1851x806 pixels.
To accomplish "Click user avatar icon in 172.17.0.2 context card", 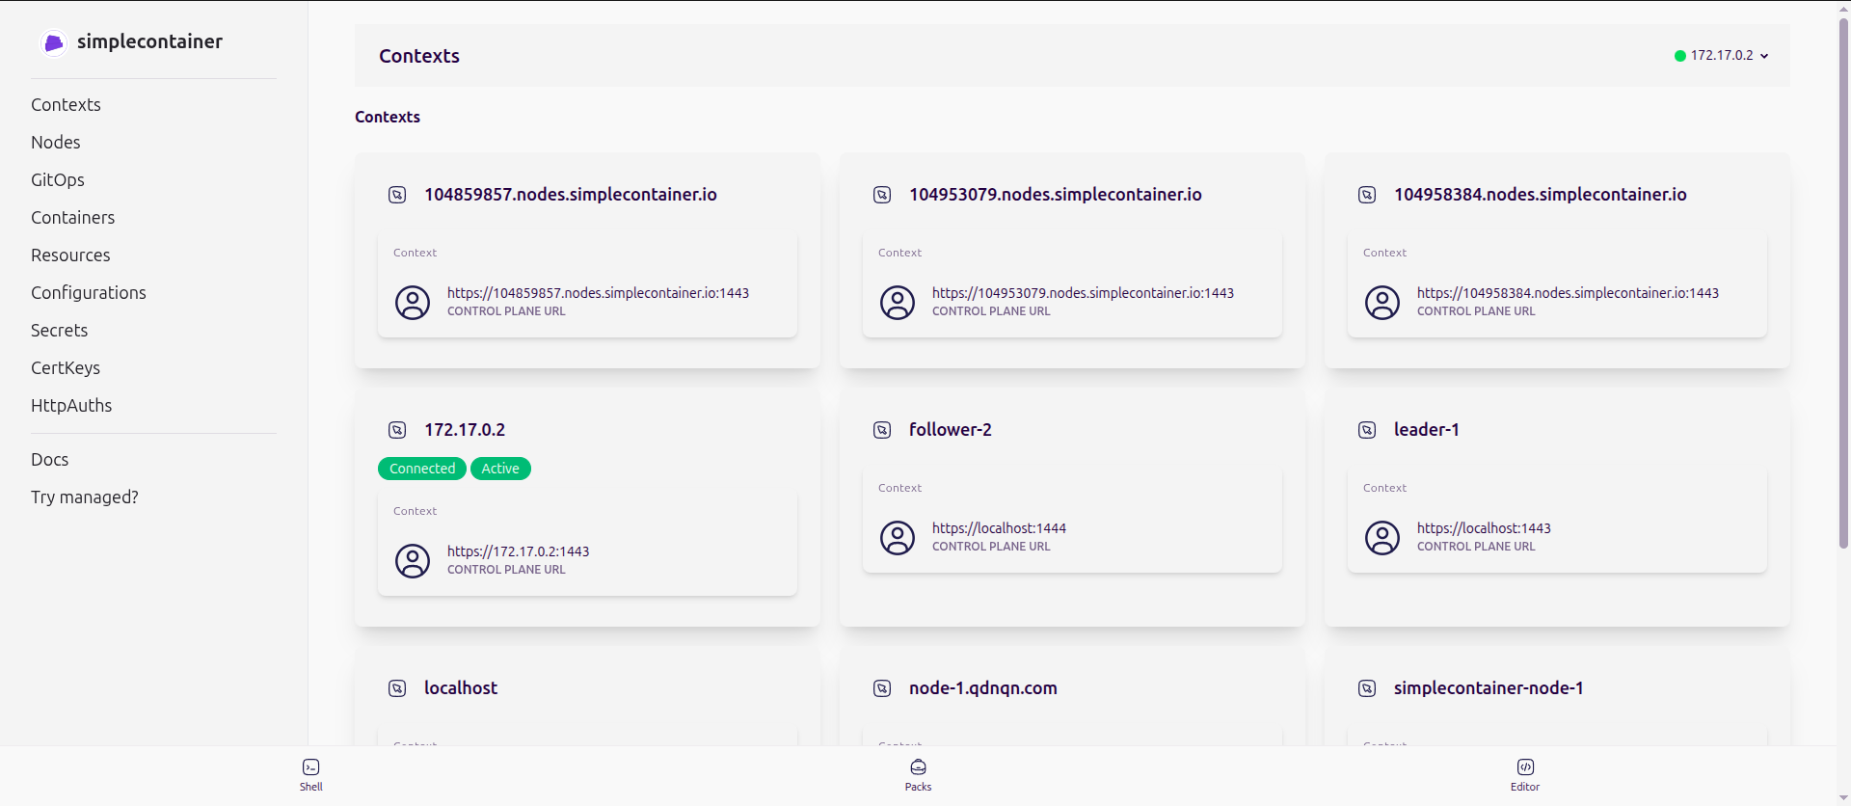I will pyautogui.click(x=413, y=561).
